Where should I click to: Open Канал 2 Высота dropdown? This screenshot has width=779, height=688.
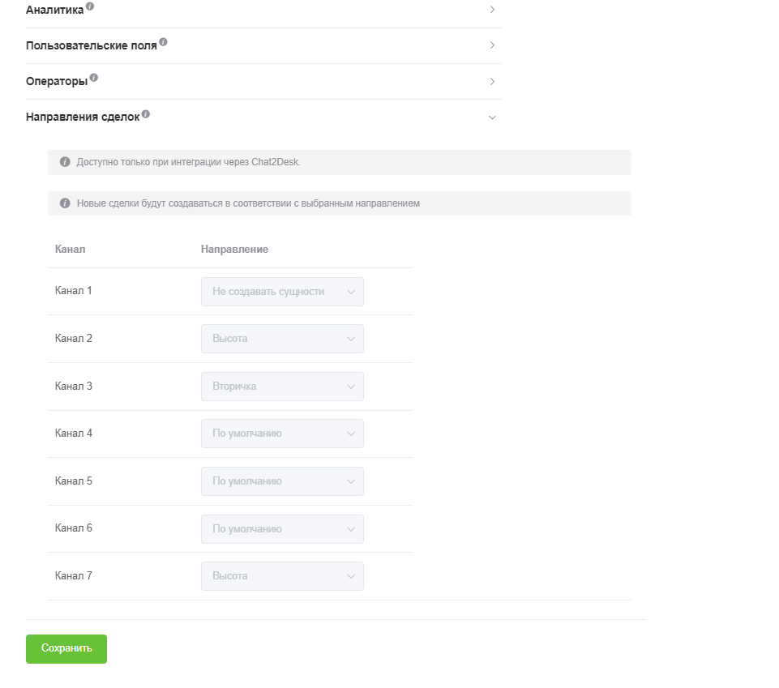pos(282,339)
